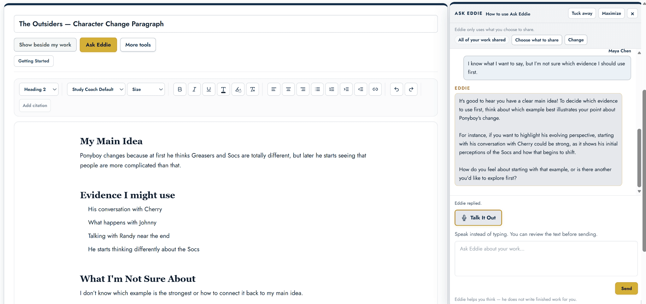Toggle Show beside my work
The height and width of the screenshot is (304, 646).
(x=45, y=45)
